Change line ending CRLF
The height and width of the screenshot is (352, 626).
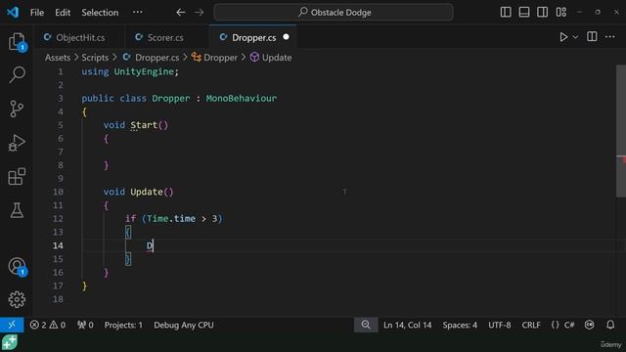click(530, 325)
